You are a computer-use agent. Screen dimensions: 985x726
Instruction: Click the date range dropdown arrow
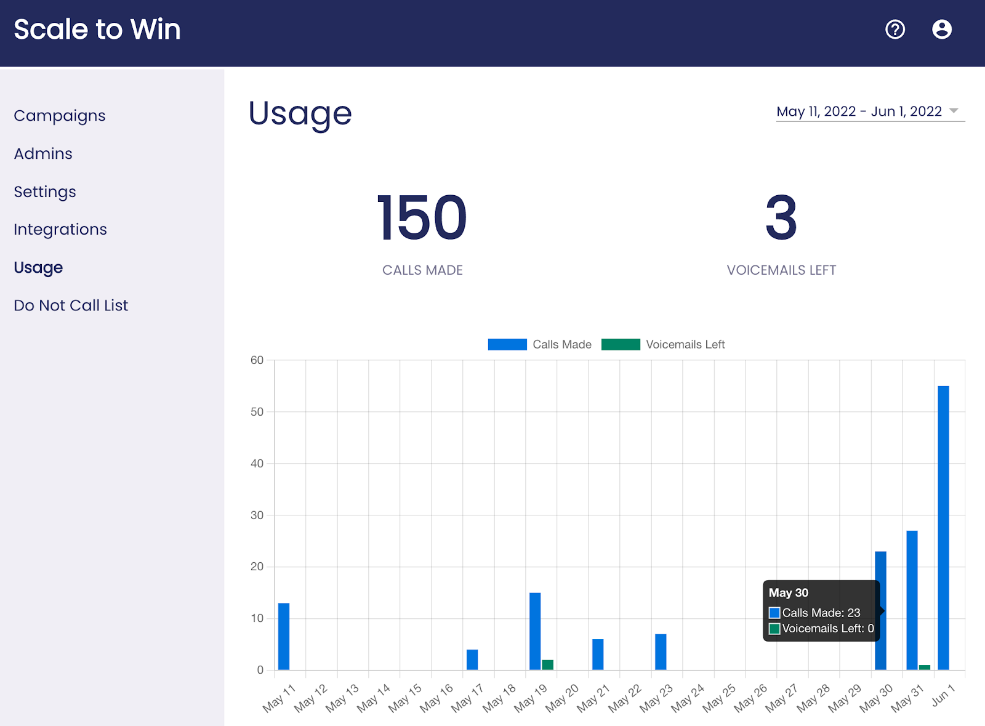tap(954, 111)
